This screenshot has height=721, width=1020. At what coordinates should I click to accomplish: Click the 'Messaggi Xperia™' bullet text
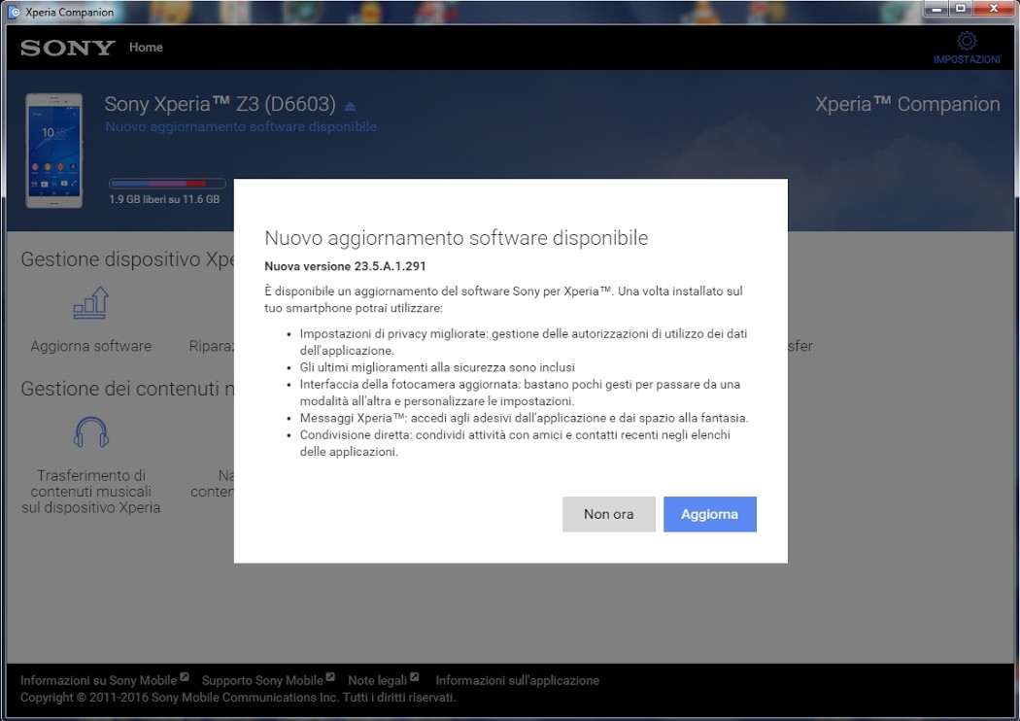coord(525,418)
